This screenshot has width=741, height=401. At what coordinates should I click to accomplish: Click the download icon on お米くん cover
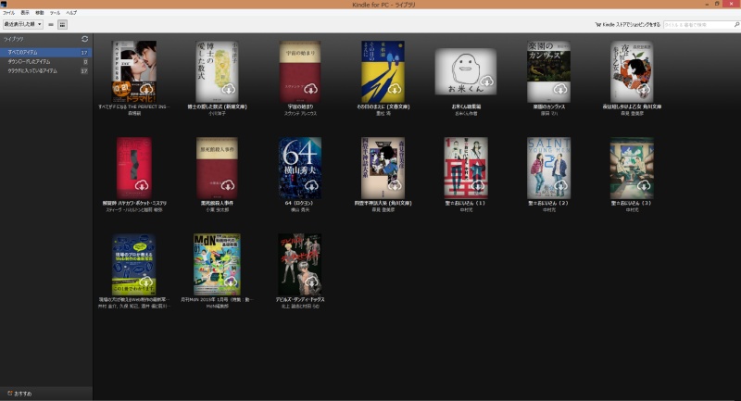(x=485, y=82)
